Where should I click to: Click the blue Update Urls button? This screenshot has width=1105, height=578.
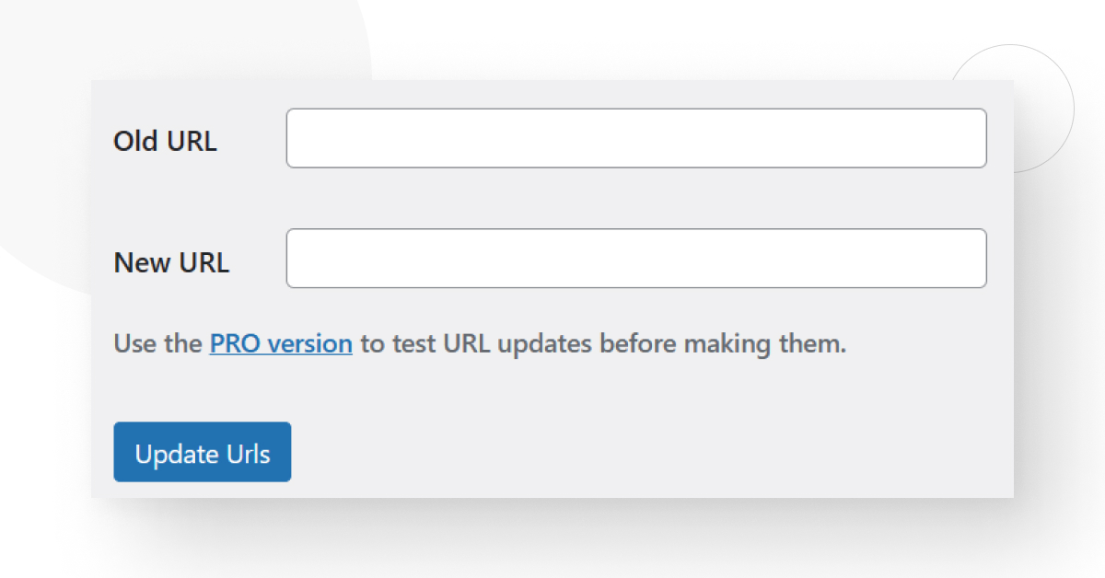(202, 452)
